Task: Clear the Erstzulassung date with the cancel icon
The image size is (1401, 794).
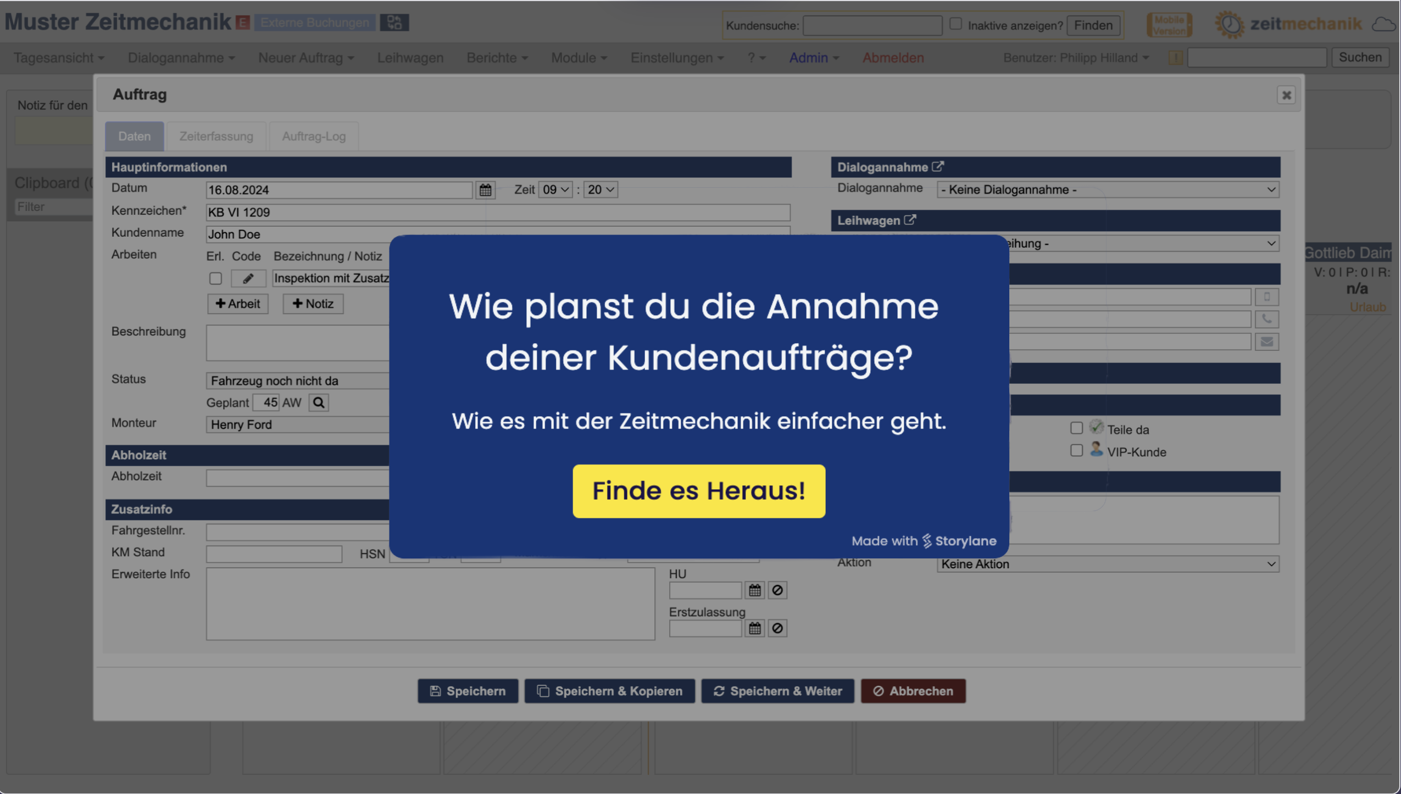Action: click(777, 628)
